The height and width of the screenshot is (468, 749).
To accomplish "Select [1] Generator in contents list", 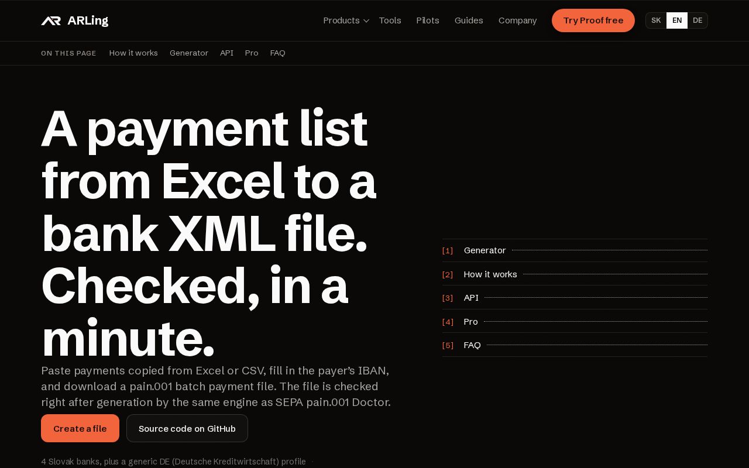I will pyautogui.click(x=575, y=250).
